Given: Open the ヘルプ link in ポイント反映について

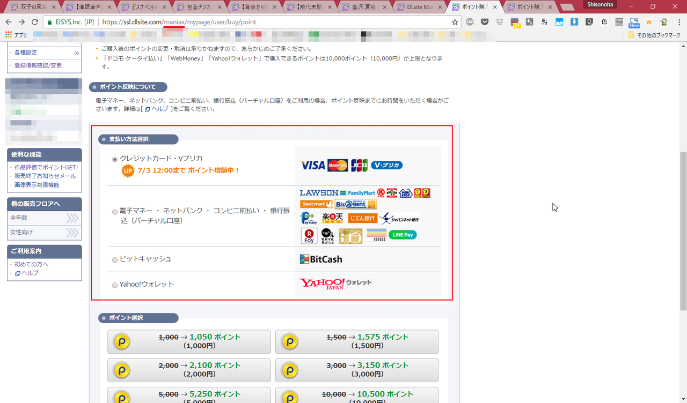Looking at the screenshot, I should point(157,109).
